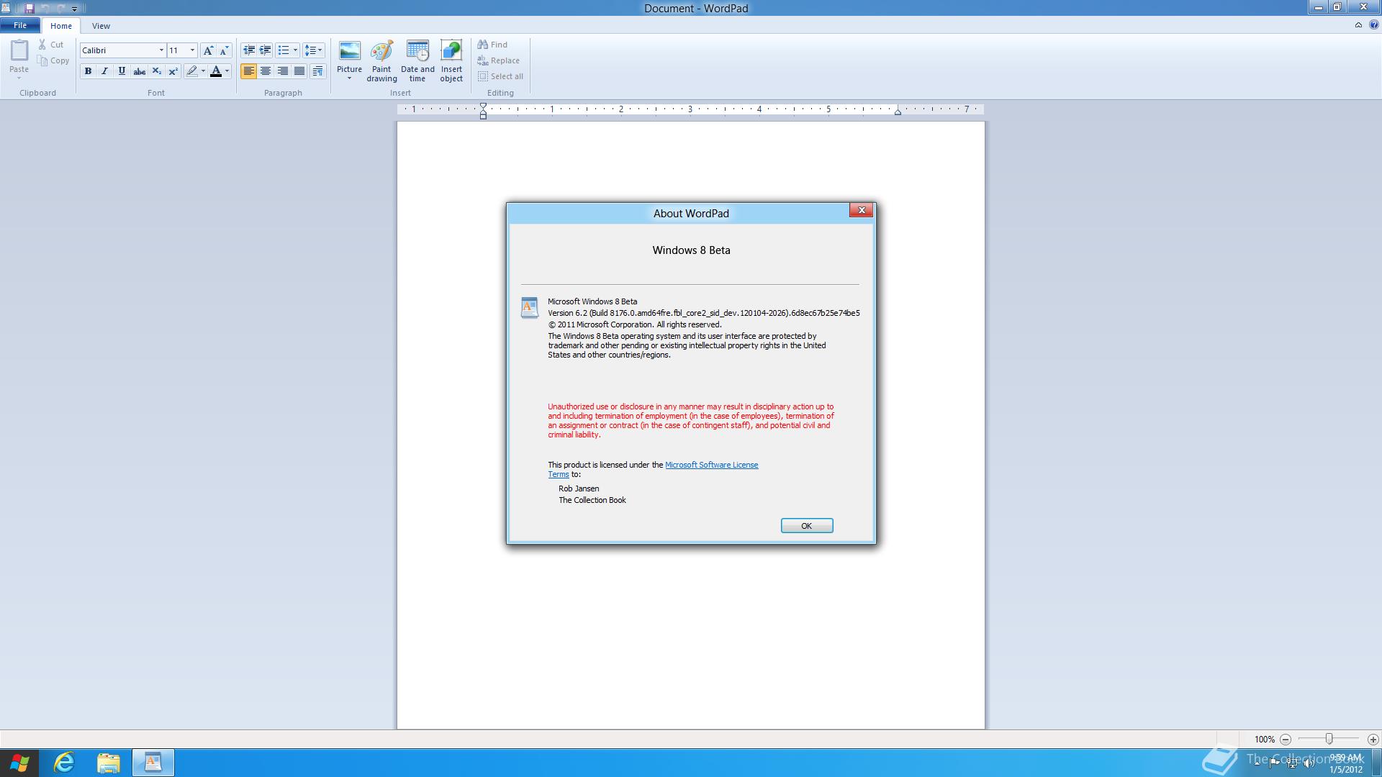Click the Increase indent icon
The width and height of the screenshot is (1382, 777).
tap(265, 50)
